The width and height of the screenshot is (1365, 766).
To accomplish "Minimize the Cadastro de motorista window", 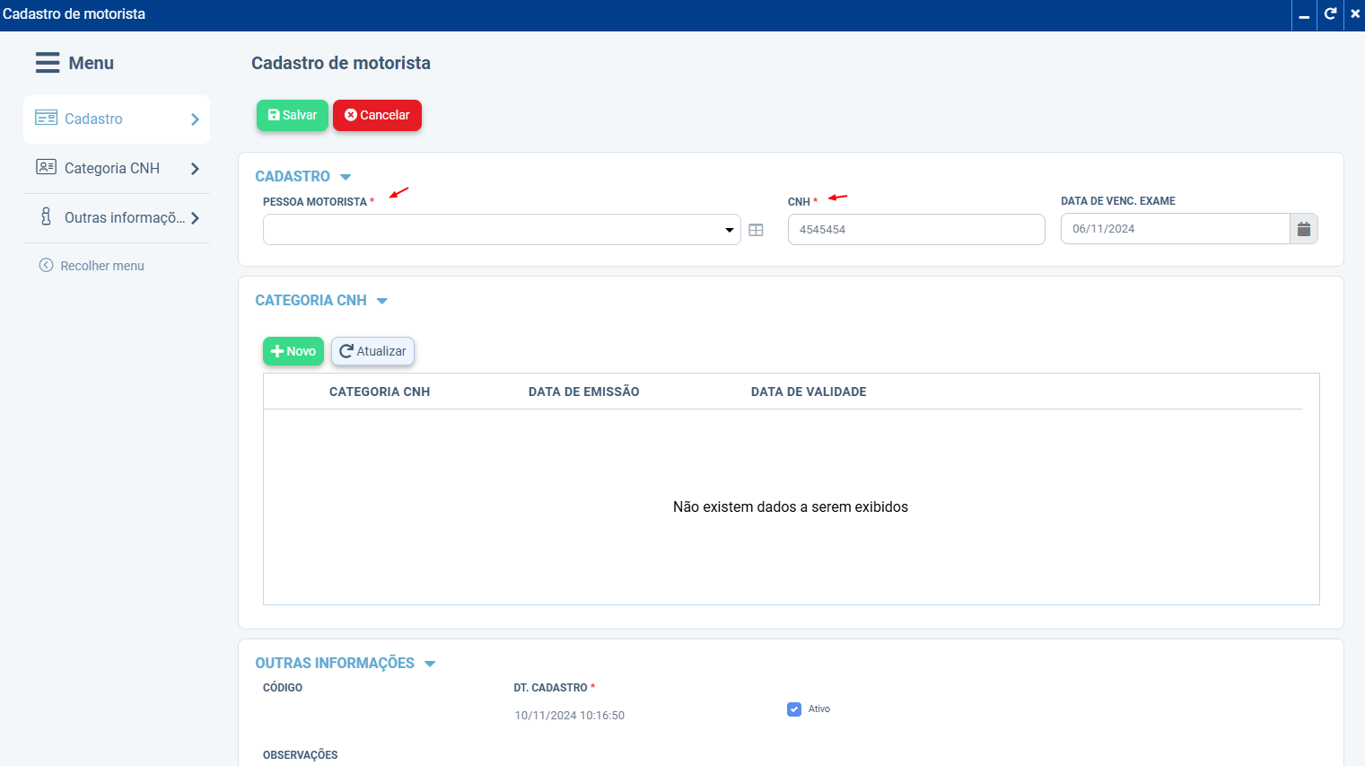I will point(1304,15).
